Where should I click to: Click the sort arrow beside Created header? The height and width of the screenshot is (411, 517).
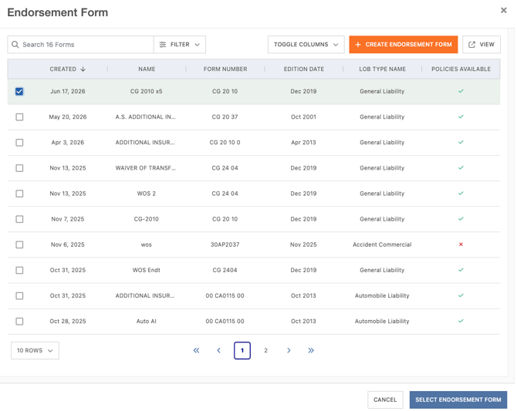[83, 69]
